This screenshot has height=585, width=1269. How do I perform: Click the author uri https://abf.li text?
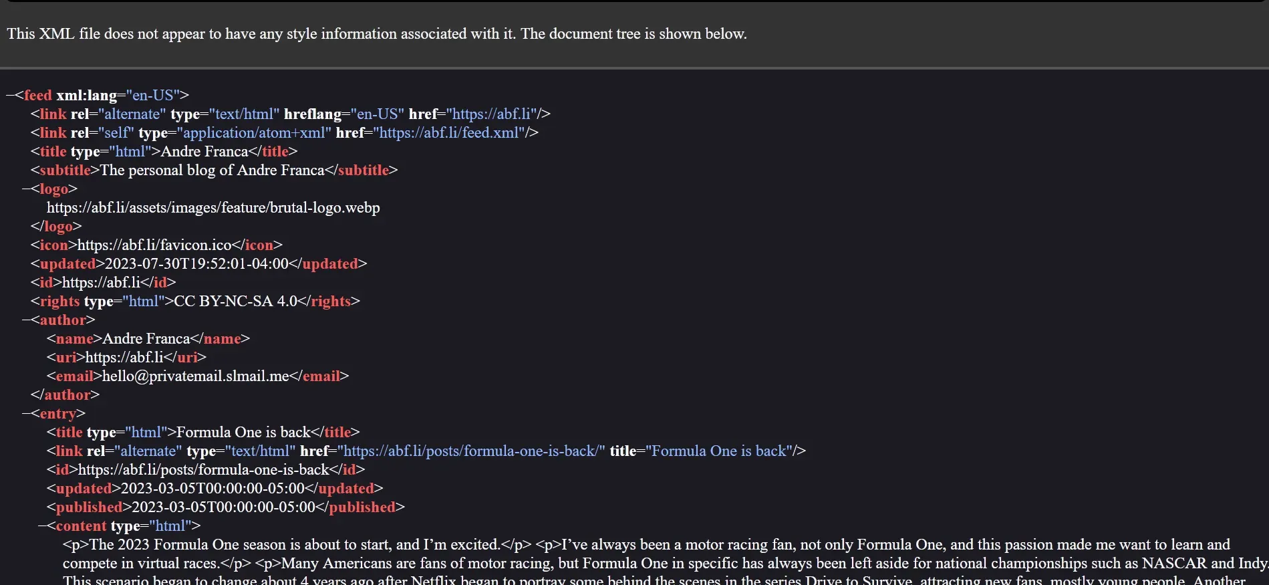click(124, 358)
